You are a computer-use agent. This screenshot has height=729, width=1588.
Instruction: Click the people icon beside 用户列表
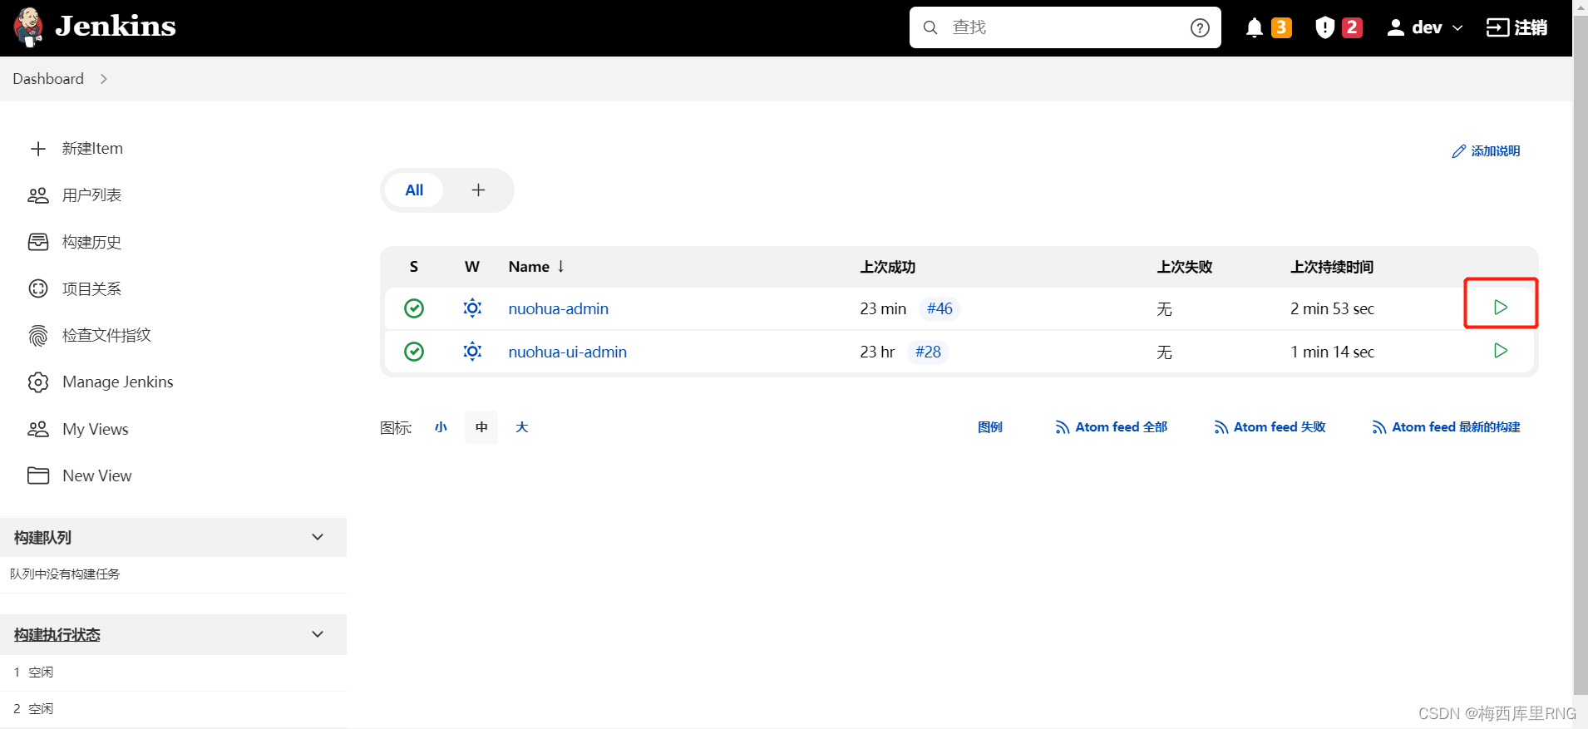[x=38, y=195]
